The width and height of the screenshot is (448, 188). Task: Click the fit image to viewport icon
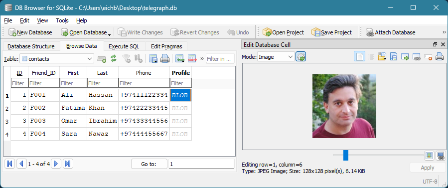pos(429,156)
